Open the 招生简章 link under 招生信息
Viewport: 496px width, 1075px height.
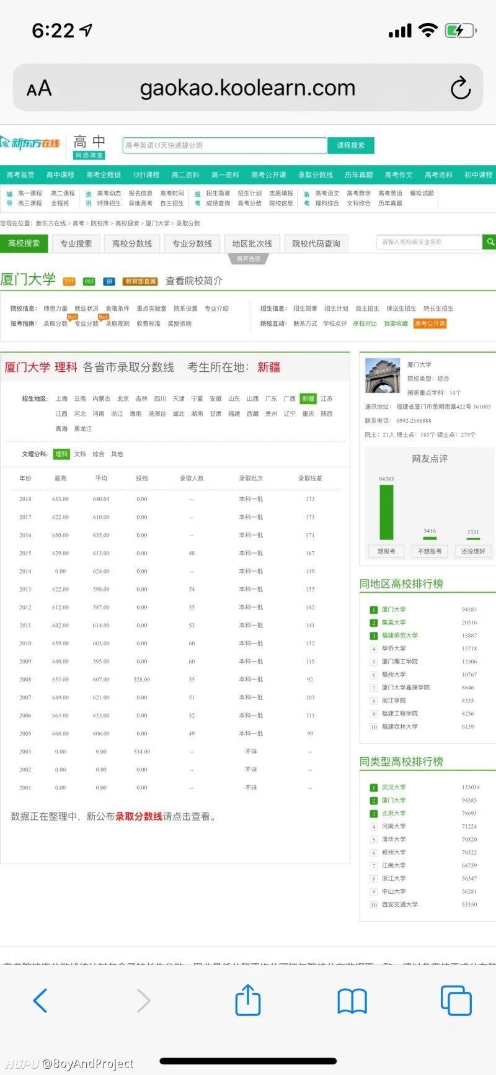(x=305, y=308)
